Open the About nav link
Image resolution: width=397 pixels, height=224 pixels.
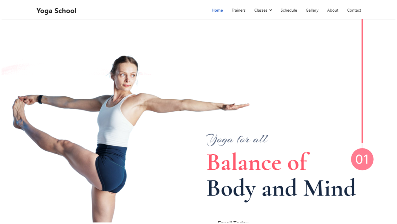click(x=333, y=10)
